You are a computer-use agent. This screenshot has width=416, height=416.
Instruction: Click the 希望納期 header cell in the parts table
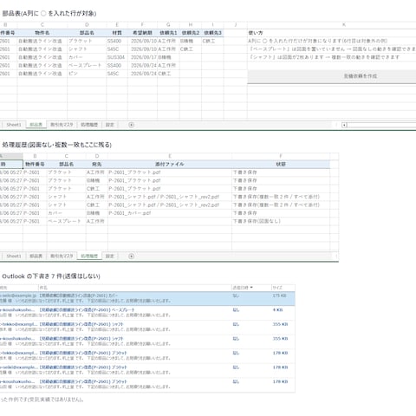142,33
